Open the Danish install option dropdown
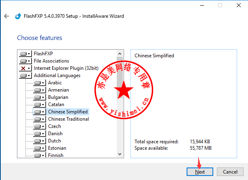 43,134
